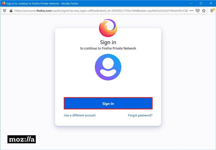Maximize the Firefox window

click(x=201, y=3)
